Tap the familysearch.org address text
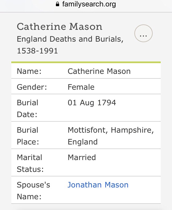Screen dimensions: 172x210 pyautogui.click(x=89, y=4)
